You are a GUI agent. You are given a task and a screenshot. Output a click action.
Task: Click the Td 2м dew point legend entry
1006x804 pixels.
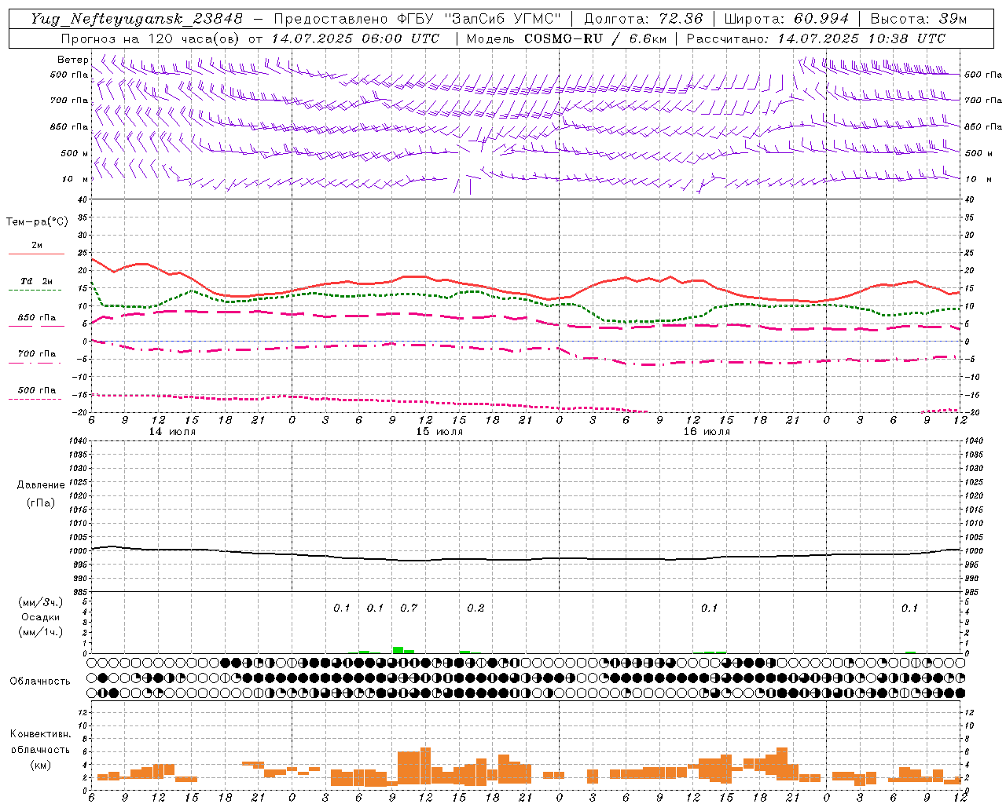tap(36, 281)
